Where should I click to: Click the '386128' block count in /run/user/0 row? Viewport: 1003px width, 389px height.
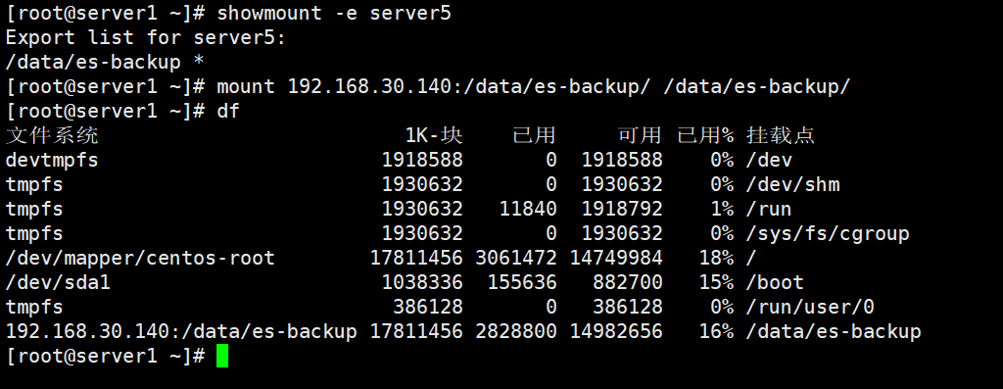[428, 308]
